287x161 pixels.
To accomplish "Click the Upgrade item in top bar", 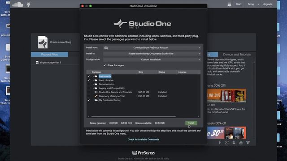I will pyautogui.click(x=267, y=4).
